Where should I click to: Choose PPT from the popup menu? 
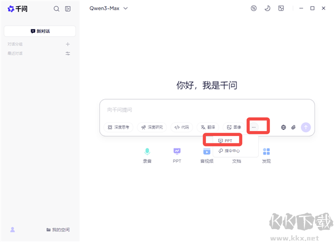pos(225,141)
